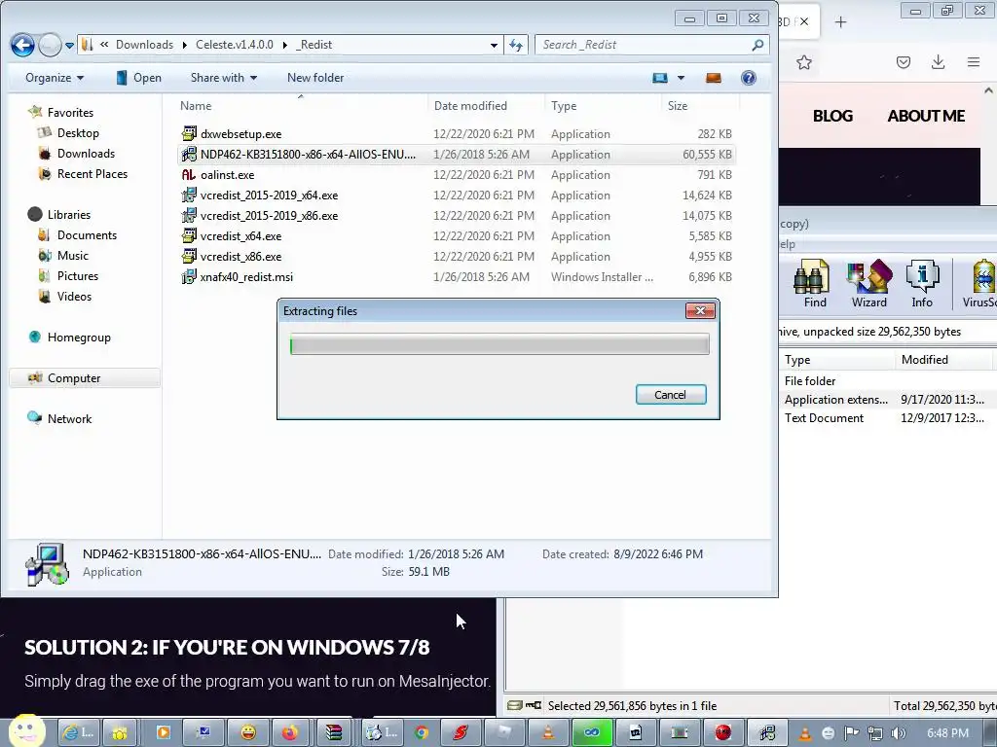Screen dimensions: 997x747
Task: Click the refresh button next to address bar
Action: click(516, 45)
